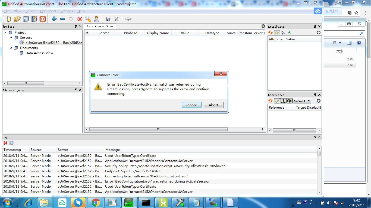Open the View menu
Image resolution: width=371 pixels, height=208 pixels.
tap(17, 11)
